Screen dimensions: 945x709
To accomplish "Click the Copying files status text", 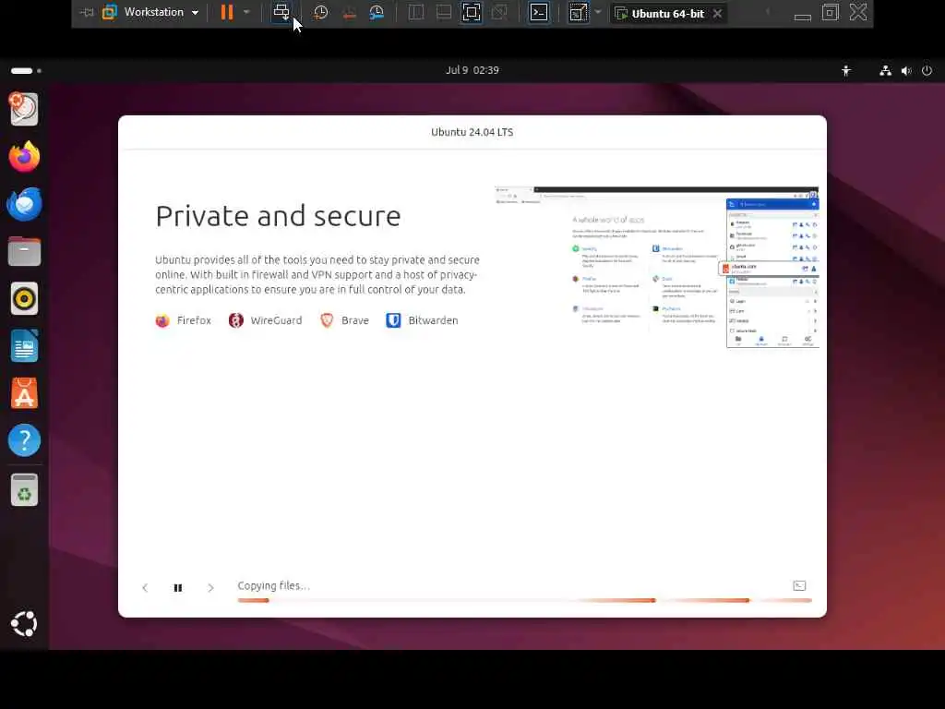I will point(273,586).
